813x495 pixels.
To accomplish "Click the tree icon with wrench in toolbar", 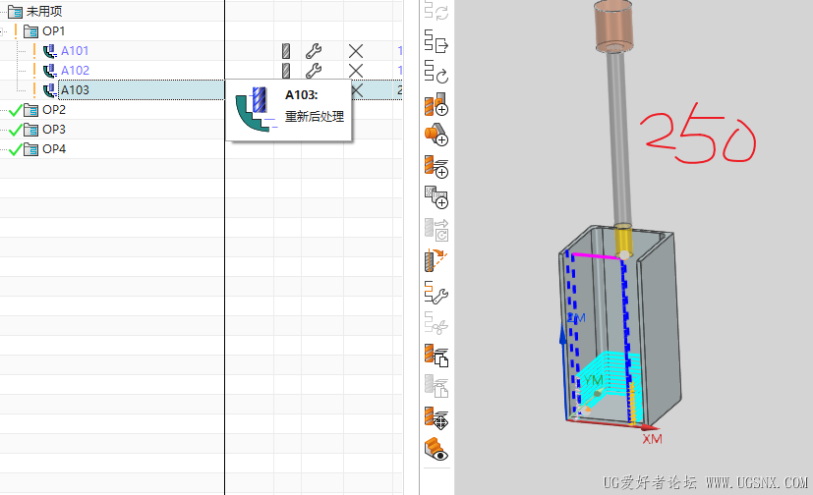I will click(x=436, y=292).
